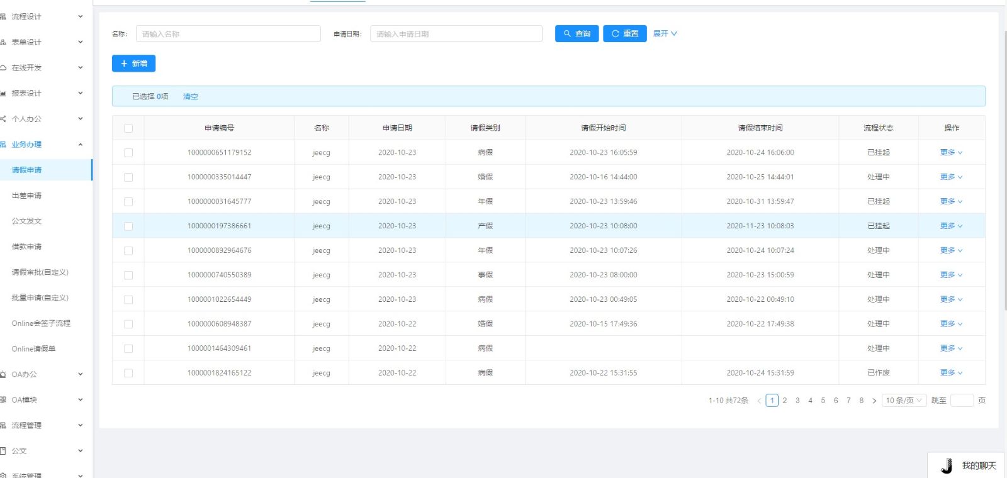Select the checkbox for row 1000001824165122
The height and width of the screenshot is (478, 1007).
[128, 373]
